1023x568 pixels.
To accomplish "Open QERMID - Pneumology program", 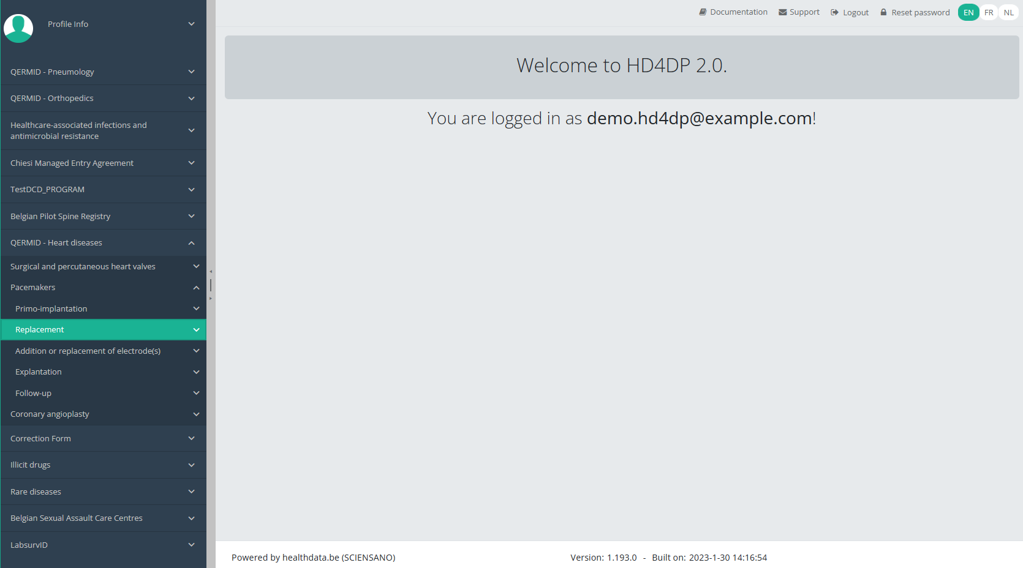I will (x=52, y=72).
